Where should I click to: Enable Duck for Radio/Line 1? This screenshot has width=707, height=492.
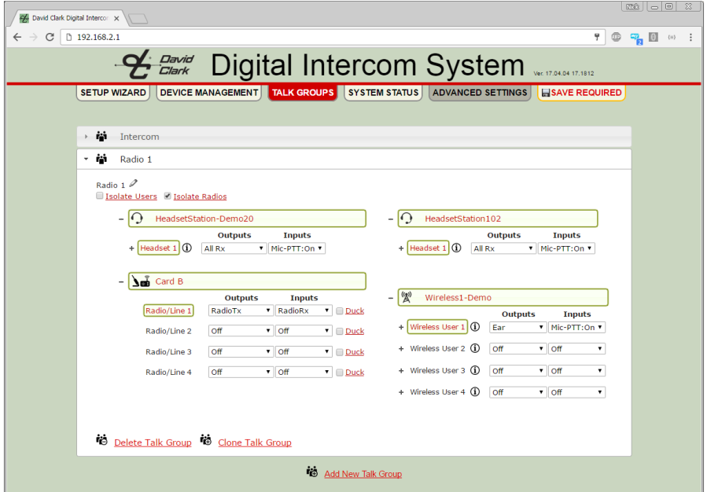[340, 311]
